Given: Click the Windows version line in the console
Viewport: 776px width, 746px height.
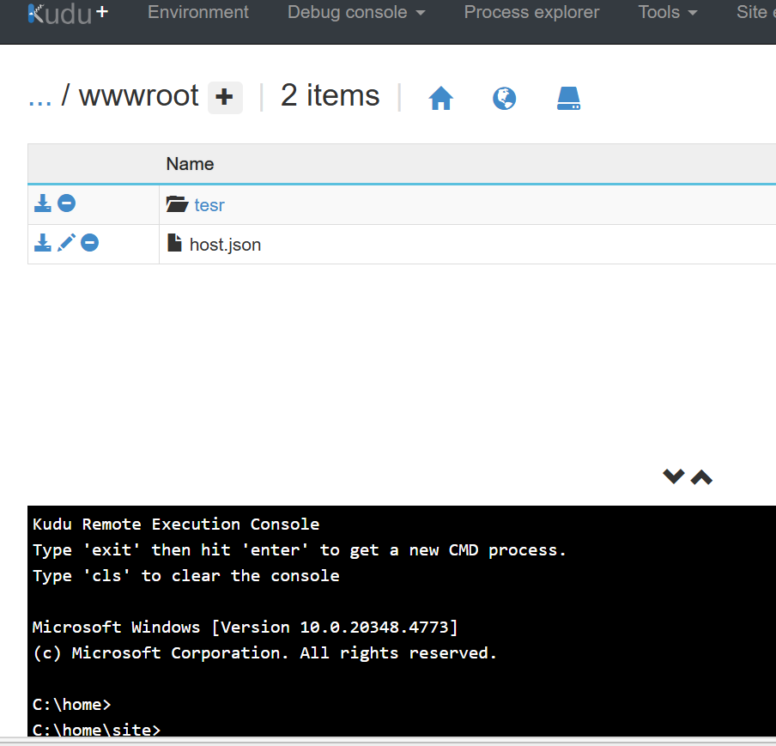Looking at the screenshot, I should (x=245, y=628).
